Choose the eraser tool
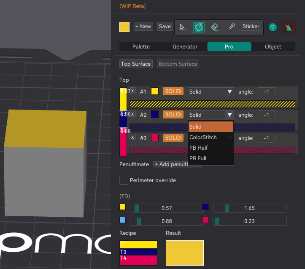The height and width of the screenshot is (269, 305). pos(215,27)
